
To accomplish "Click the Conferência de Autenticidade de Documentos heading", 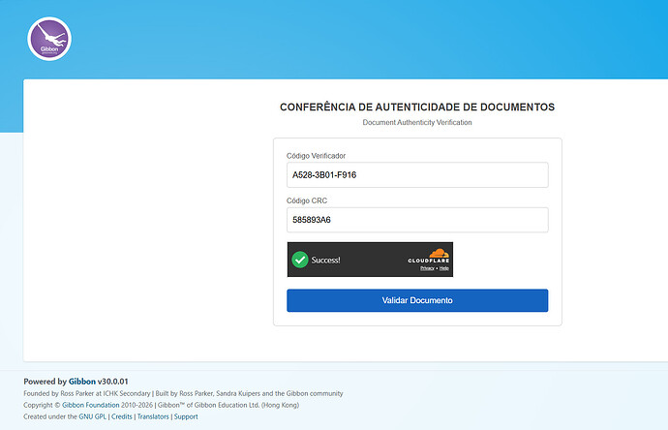I will (417, 107).
